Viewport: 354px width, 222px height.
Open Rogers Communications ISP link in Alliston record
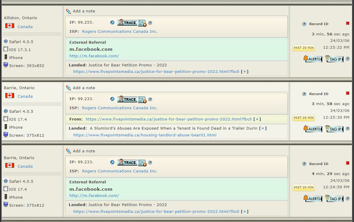120,32
